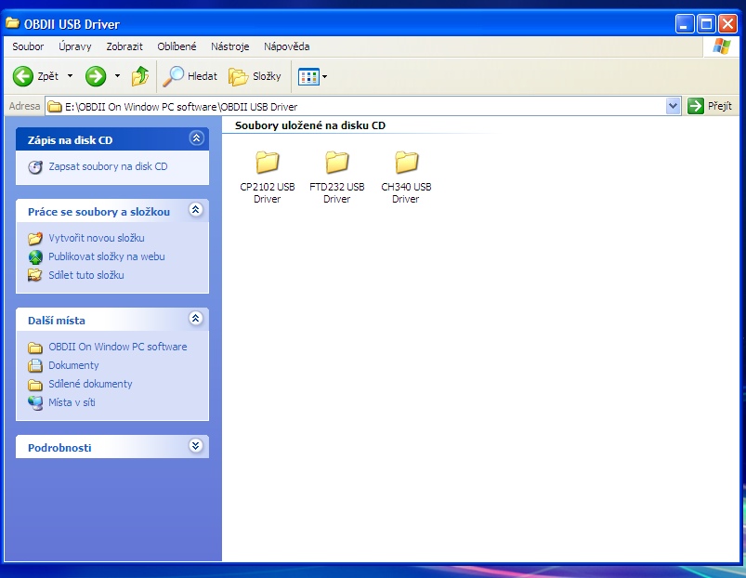
Task: Expand the Podrobnosti details panel
Action: click(195, 446)
